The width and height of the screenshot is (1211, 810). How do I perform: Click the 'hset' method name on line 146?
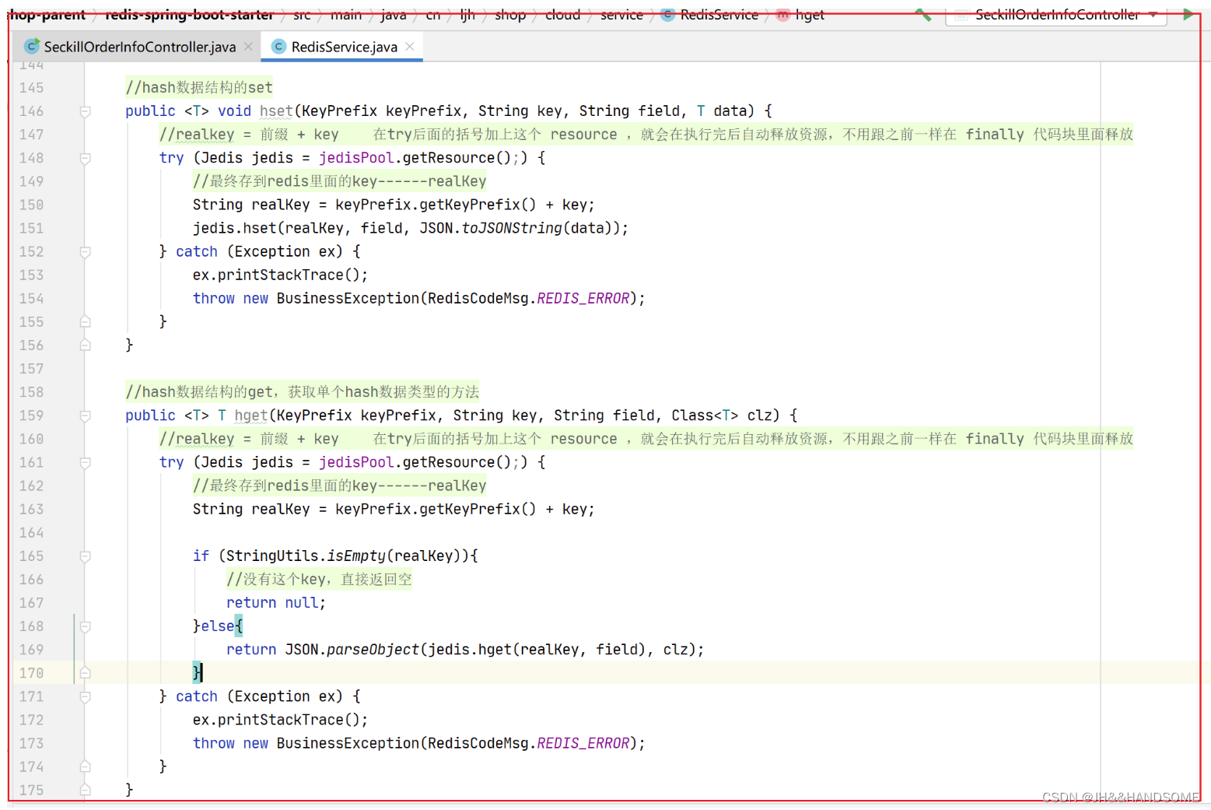(276, 111)
